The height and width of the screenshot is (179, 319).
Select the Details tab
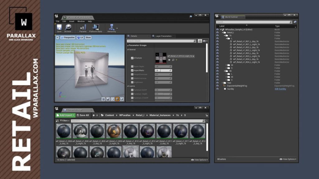click(134, 36)
